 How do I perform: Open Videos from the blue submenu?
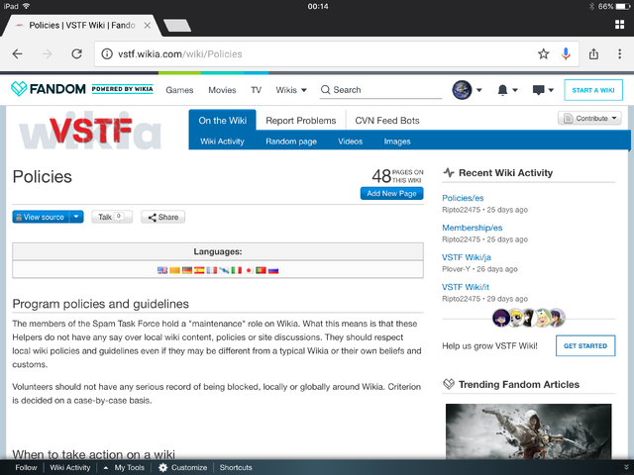coord(350,142)
